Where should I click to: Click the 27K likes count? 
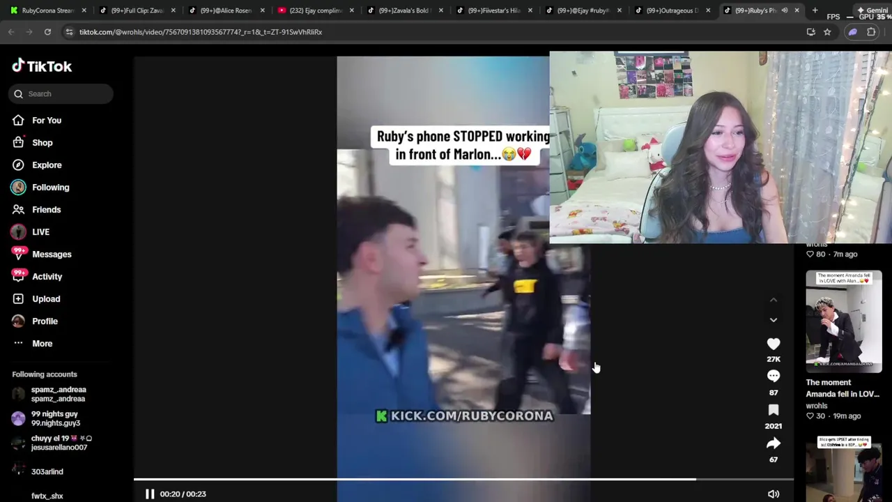point(774,359)
